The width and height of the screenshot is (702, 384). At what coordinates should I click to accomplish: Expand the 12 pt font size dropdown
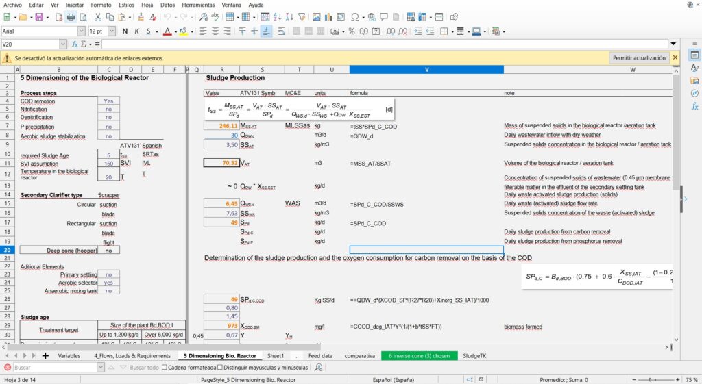click(x=112, y=31)
